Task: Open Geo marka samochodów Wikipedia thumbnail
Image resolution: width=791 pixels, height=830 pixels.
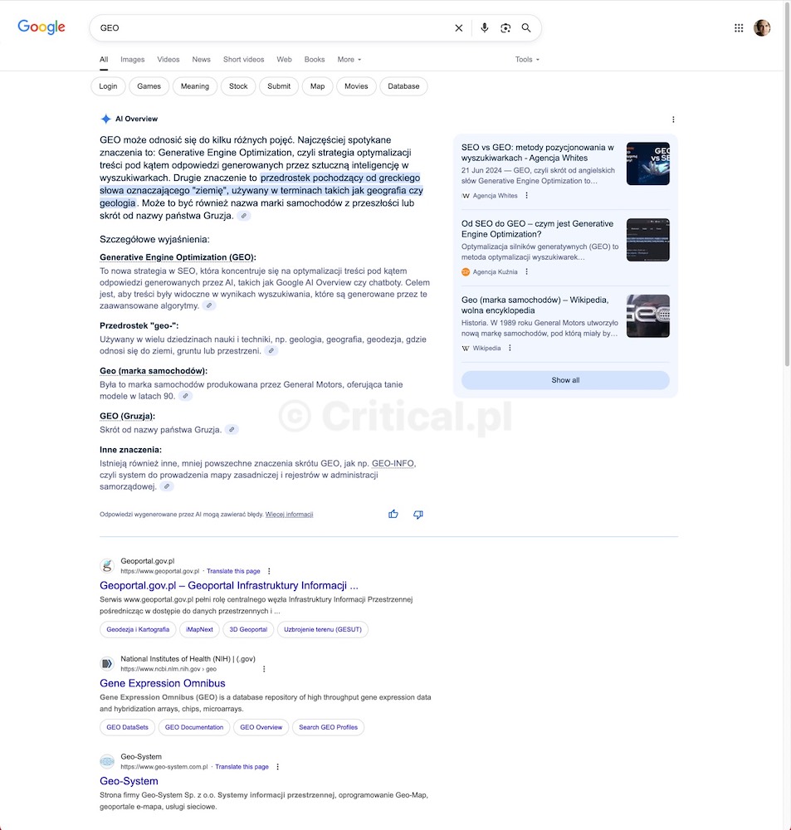Action: (647, 316)
